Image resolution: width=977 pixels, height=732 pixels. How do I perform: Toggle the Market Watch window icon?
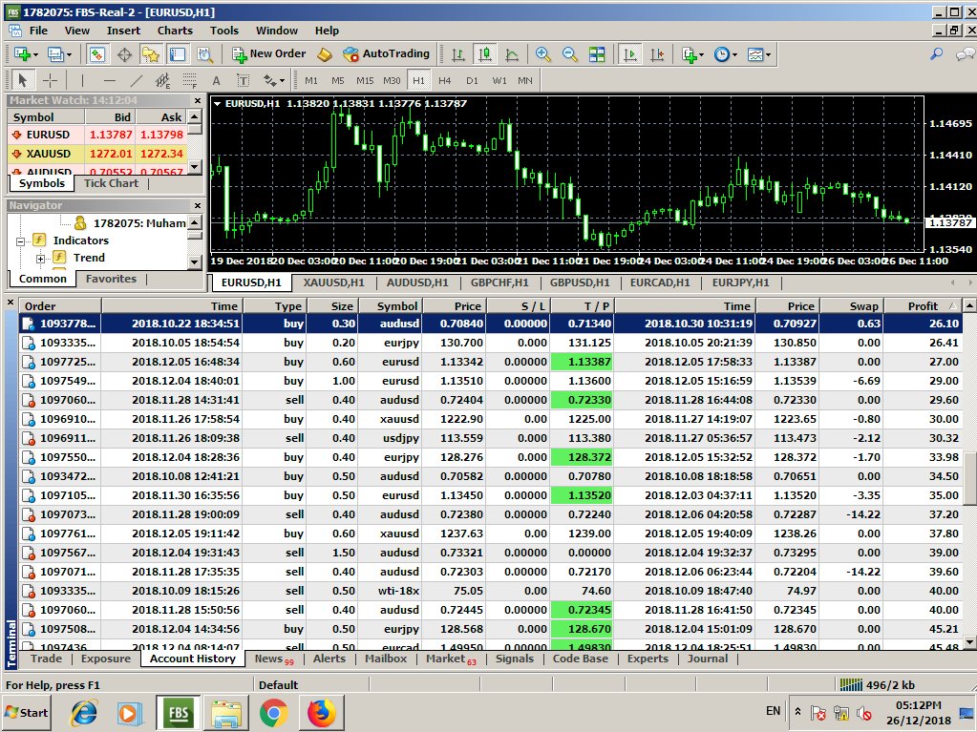tap(96, 54)
